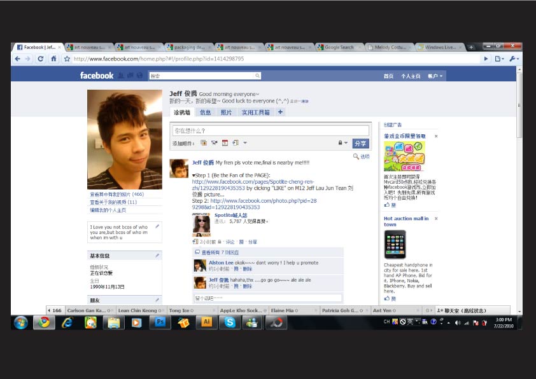Attach a photo using first attachment icon
The width and height of the screenshot is (536, 379).
pyautogui.click(x=204, y=142)
